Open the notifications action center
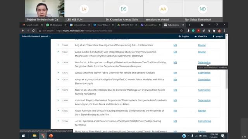Viewport: 248px width, 139px height. [223, 136]
